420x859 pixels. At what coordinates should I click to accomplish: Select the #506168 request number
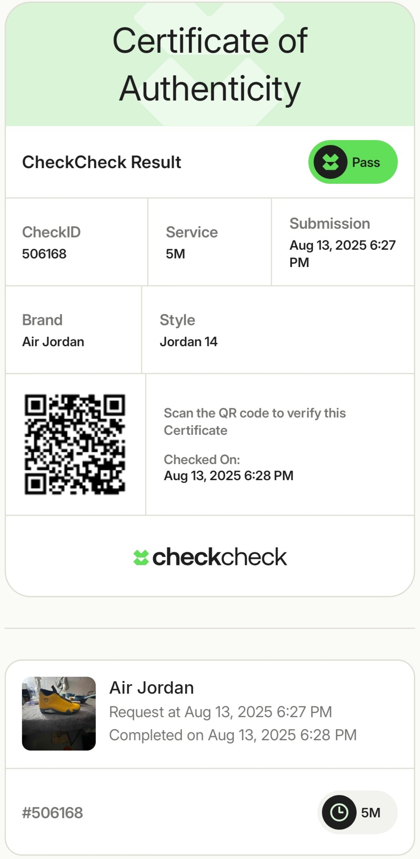coord(52,813)
